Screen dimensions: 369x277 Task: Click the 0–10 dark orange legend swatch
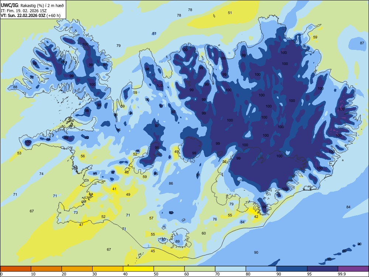(16, 269)
